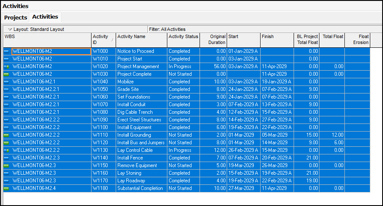Click the 19.00 BL Project Total Float value
Image resolution: width=383 pixels, height=206 pixels.
tap(312, 181)
